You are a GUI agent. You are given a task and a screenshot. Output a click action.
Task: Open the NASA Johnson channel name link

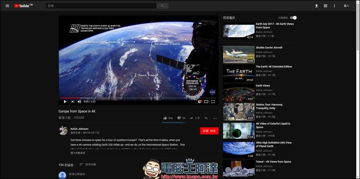(79, 129)
